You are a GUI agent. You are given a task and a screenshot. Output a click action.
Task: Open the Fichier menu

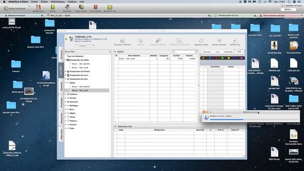pos(35,2)
